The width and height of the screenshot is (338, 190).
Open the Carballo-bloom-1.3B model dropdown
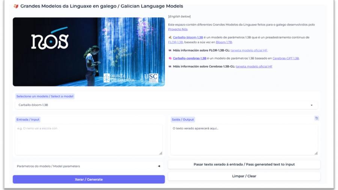tap(166, 105)
